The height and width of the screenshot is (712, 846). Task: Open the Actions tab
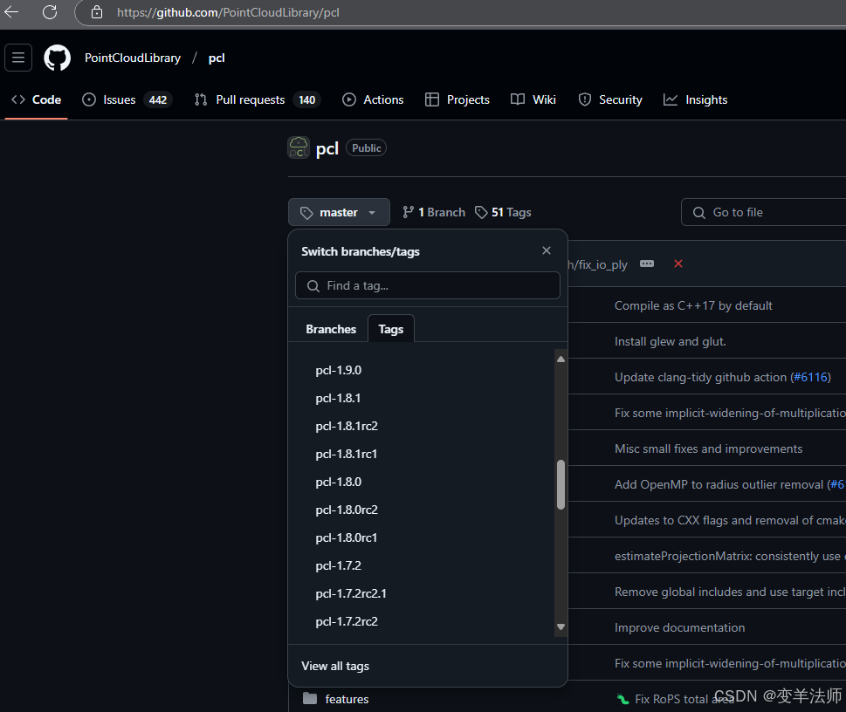click(x=373, y=99)
